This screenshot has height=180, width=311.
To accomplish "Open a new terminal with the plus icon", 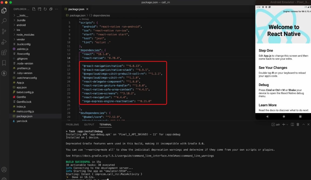I will 284,124.
